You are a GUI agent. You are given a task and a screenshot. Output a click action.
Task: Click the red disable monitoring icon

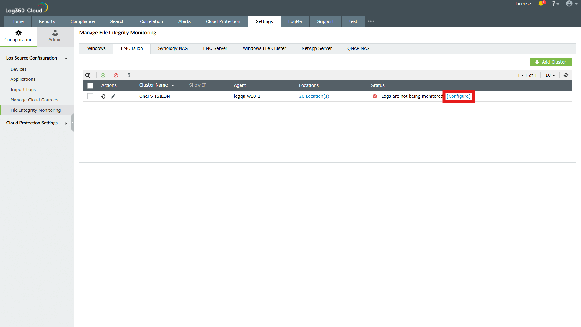pos(116,75)
